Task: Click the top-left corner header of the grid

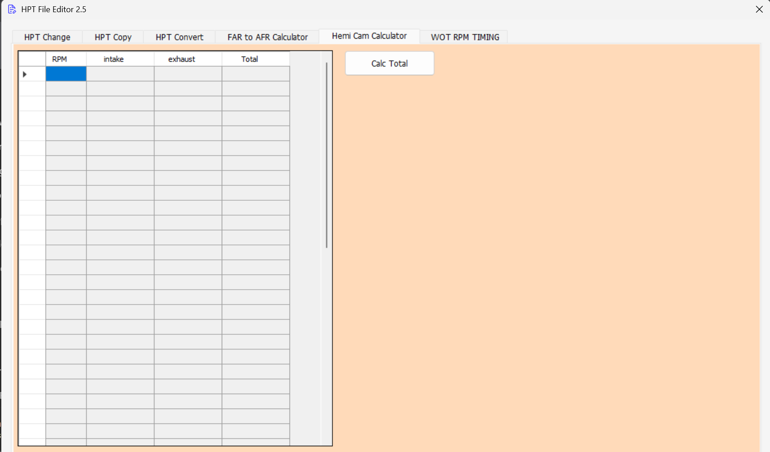Action: [x=32, y=59]
